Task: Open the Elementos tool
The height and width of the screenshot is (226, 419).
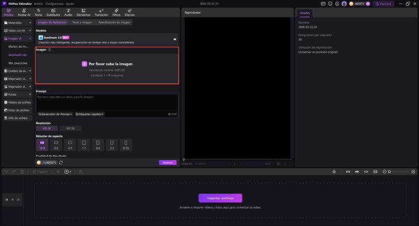Action: coord(83,13)
